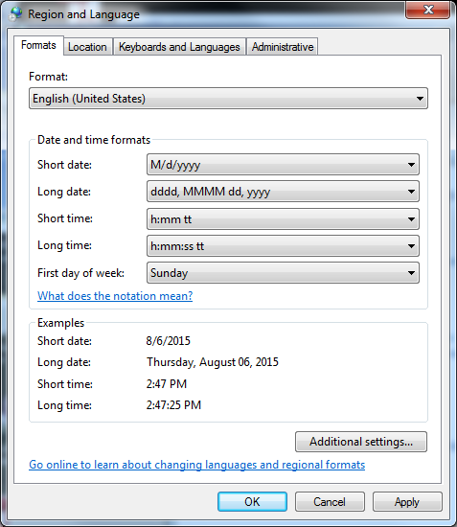Screen dimensions: 457x527
Task: Click the example 'Thursday, August 06, 2015'
Action: pos(213,362)
